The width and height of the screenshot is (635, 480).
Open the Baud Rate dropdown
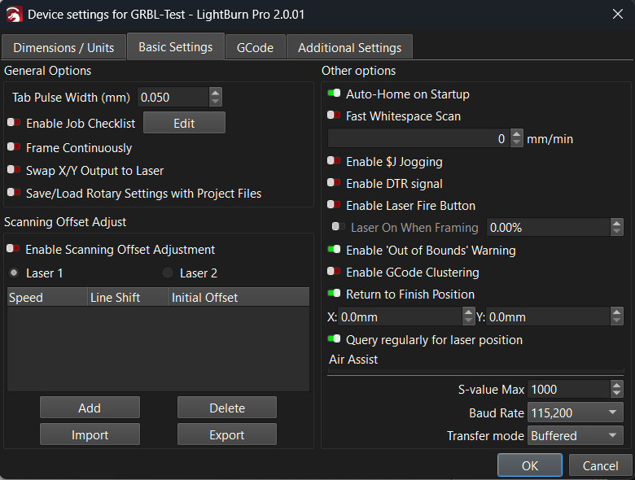coord(576,412)
